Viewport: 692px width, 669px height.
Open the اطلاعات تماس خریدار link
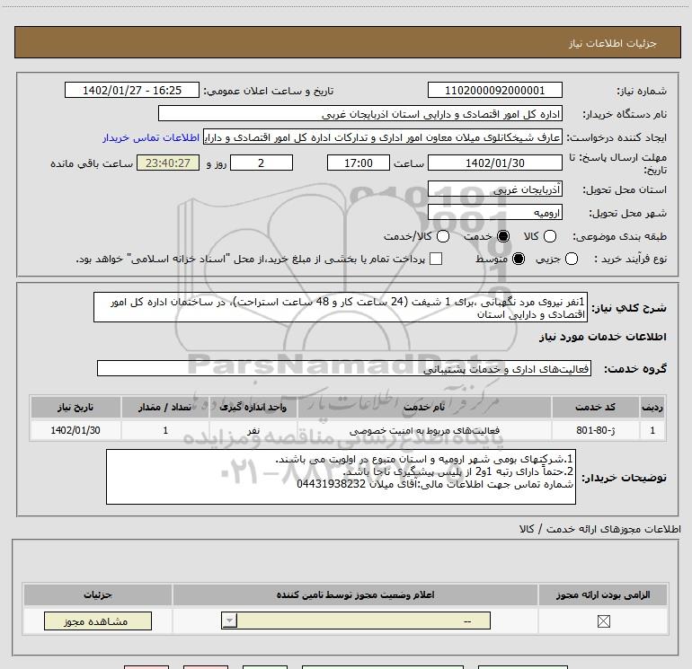point(151,137)
